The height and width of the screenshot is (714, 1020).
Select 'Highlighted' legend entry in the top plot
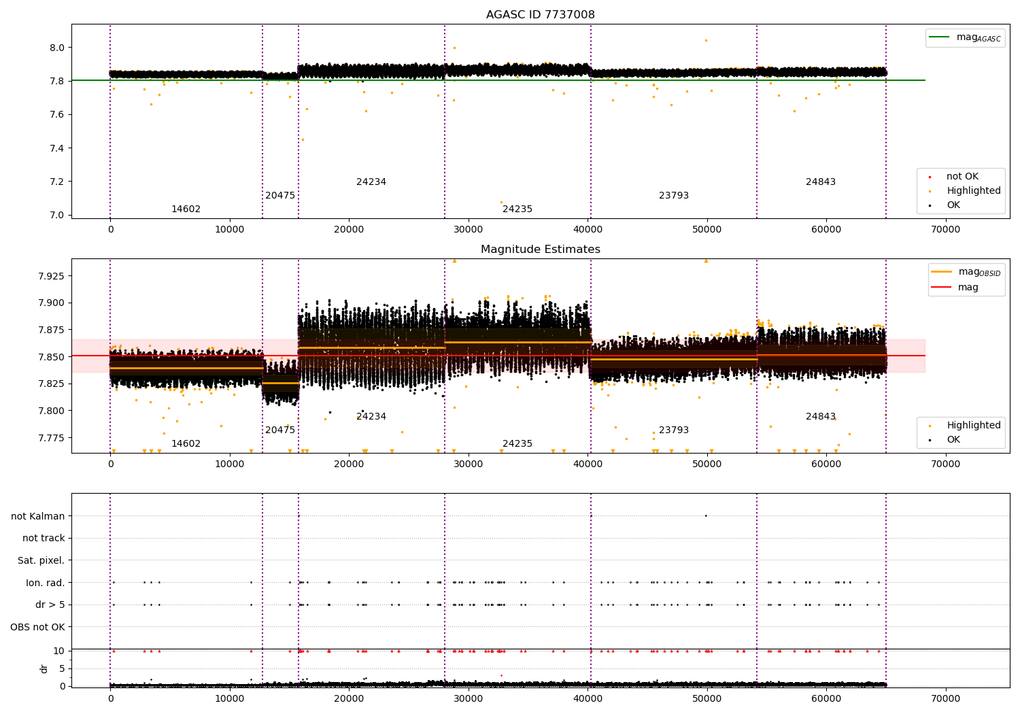974,191
